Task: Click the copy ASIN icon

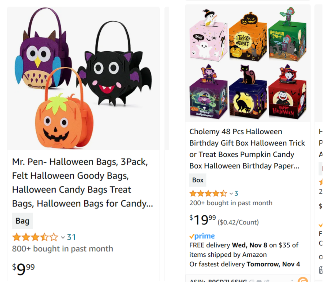Action: pos(251,281)
